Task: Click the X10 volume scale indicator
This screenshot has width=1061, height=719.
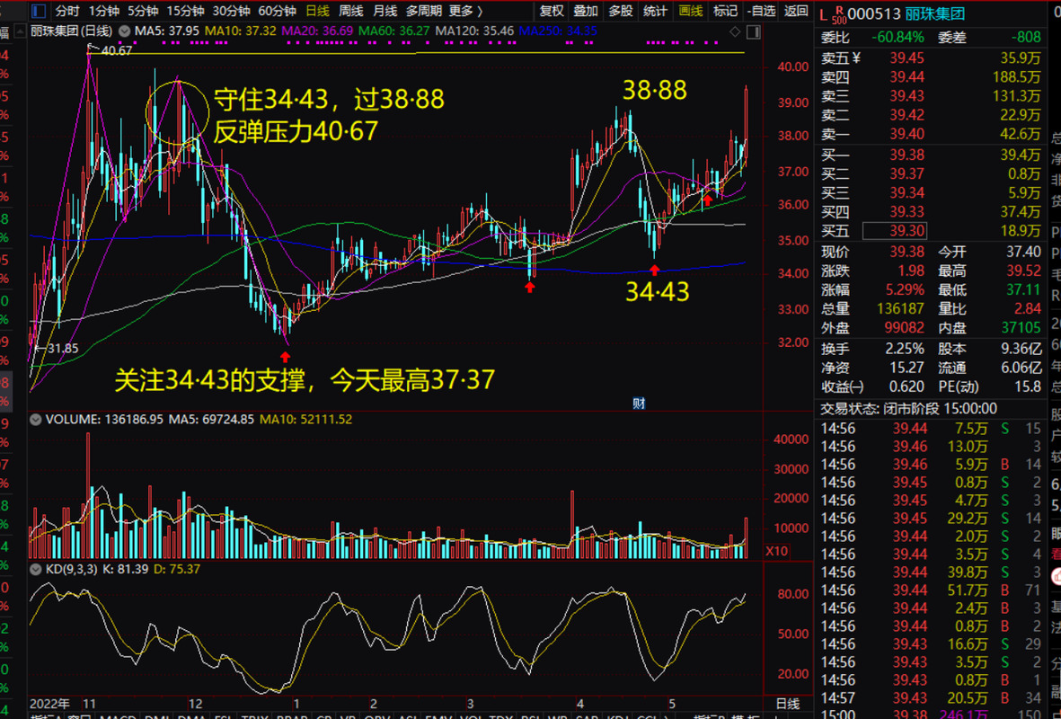Action: tap(776, 551)
